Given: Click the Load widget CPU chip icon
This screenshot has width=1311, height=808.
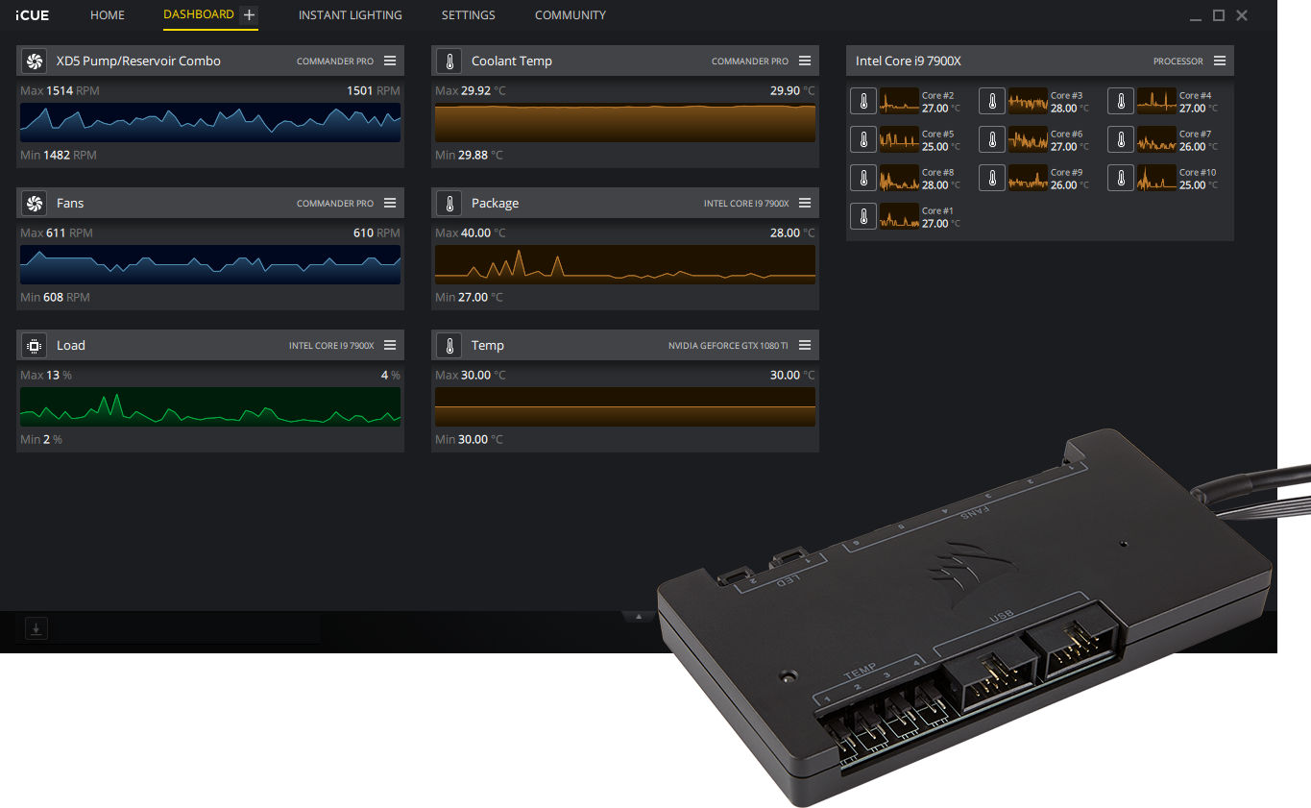Looking at the screenshot, I should [x=34, y=346].
